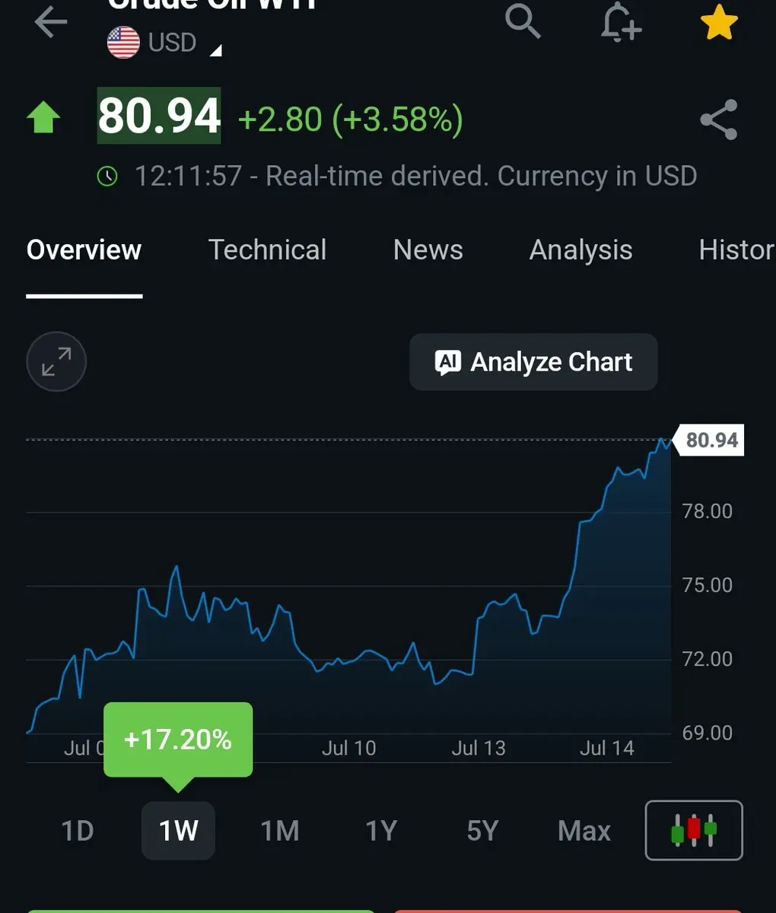Tap the real-time derived timestamp text
The width and height of the screenshot is (776, 913).
(x=415, y=176)
